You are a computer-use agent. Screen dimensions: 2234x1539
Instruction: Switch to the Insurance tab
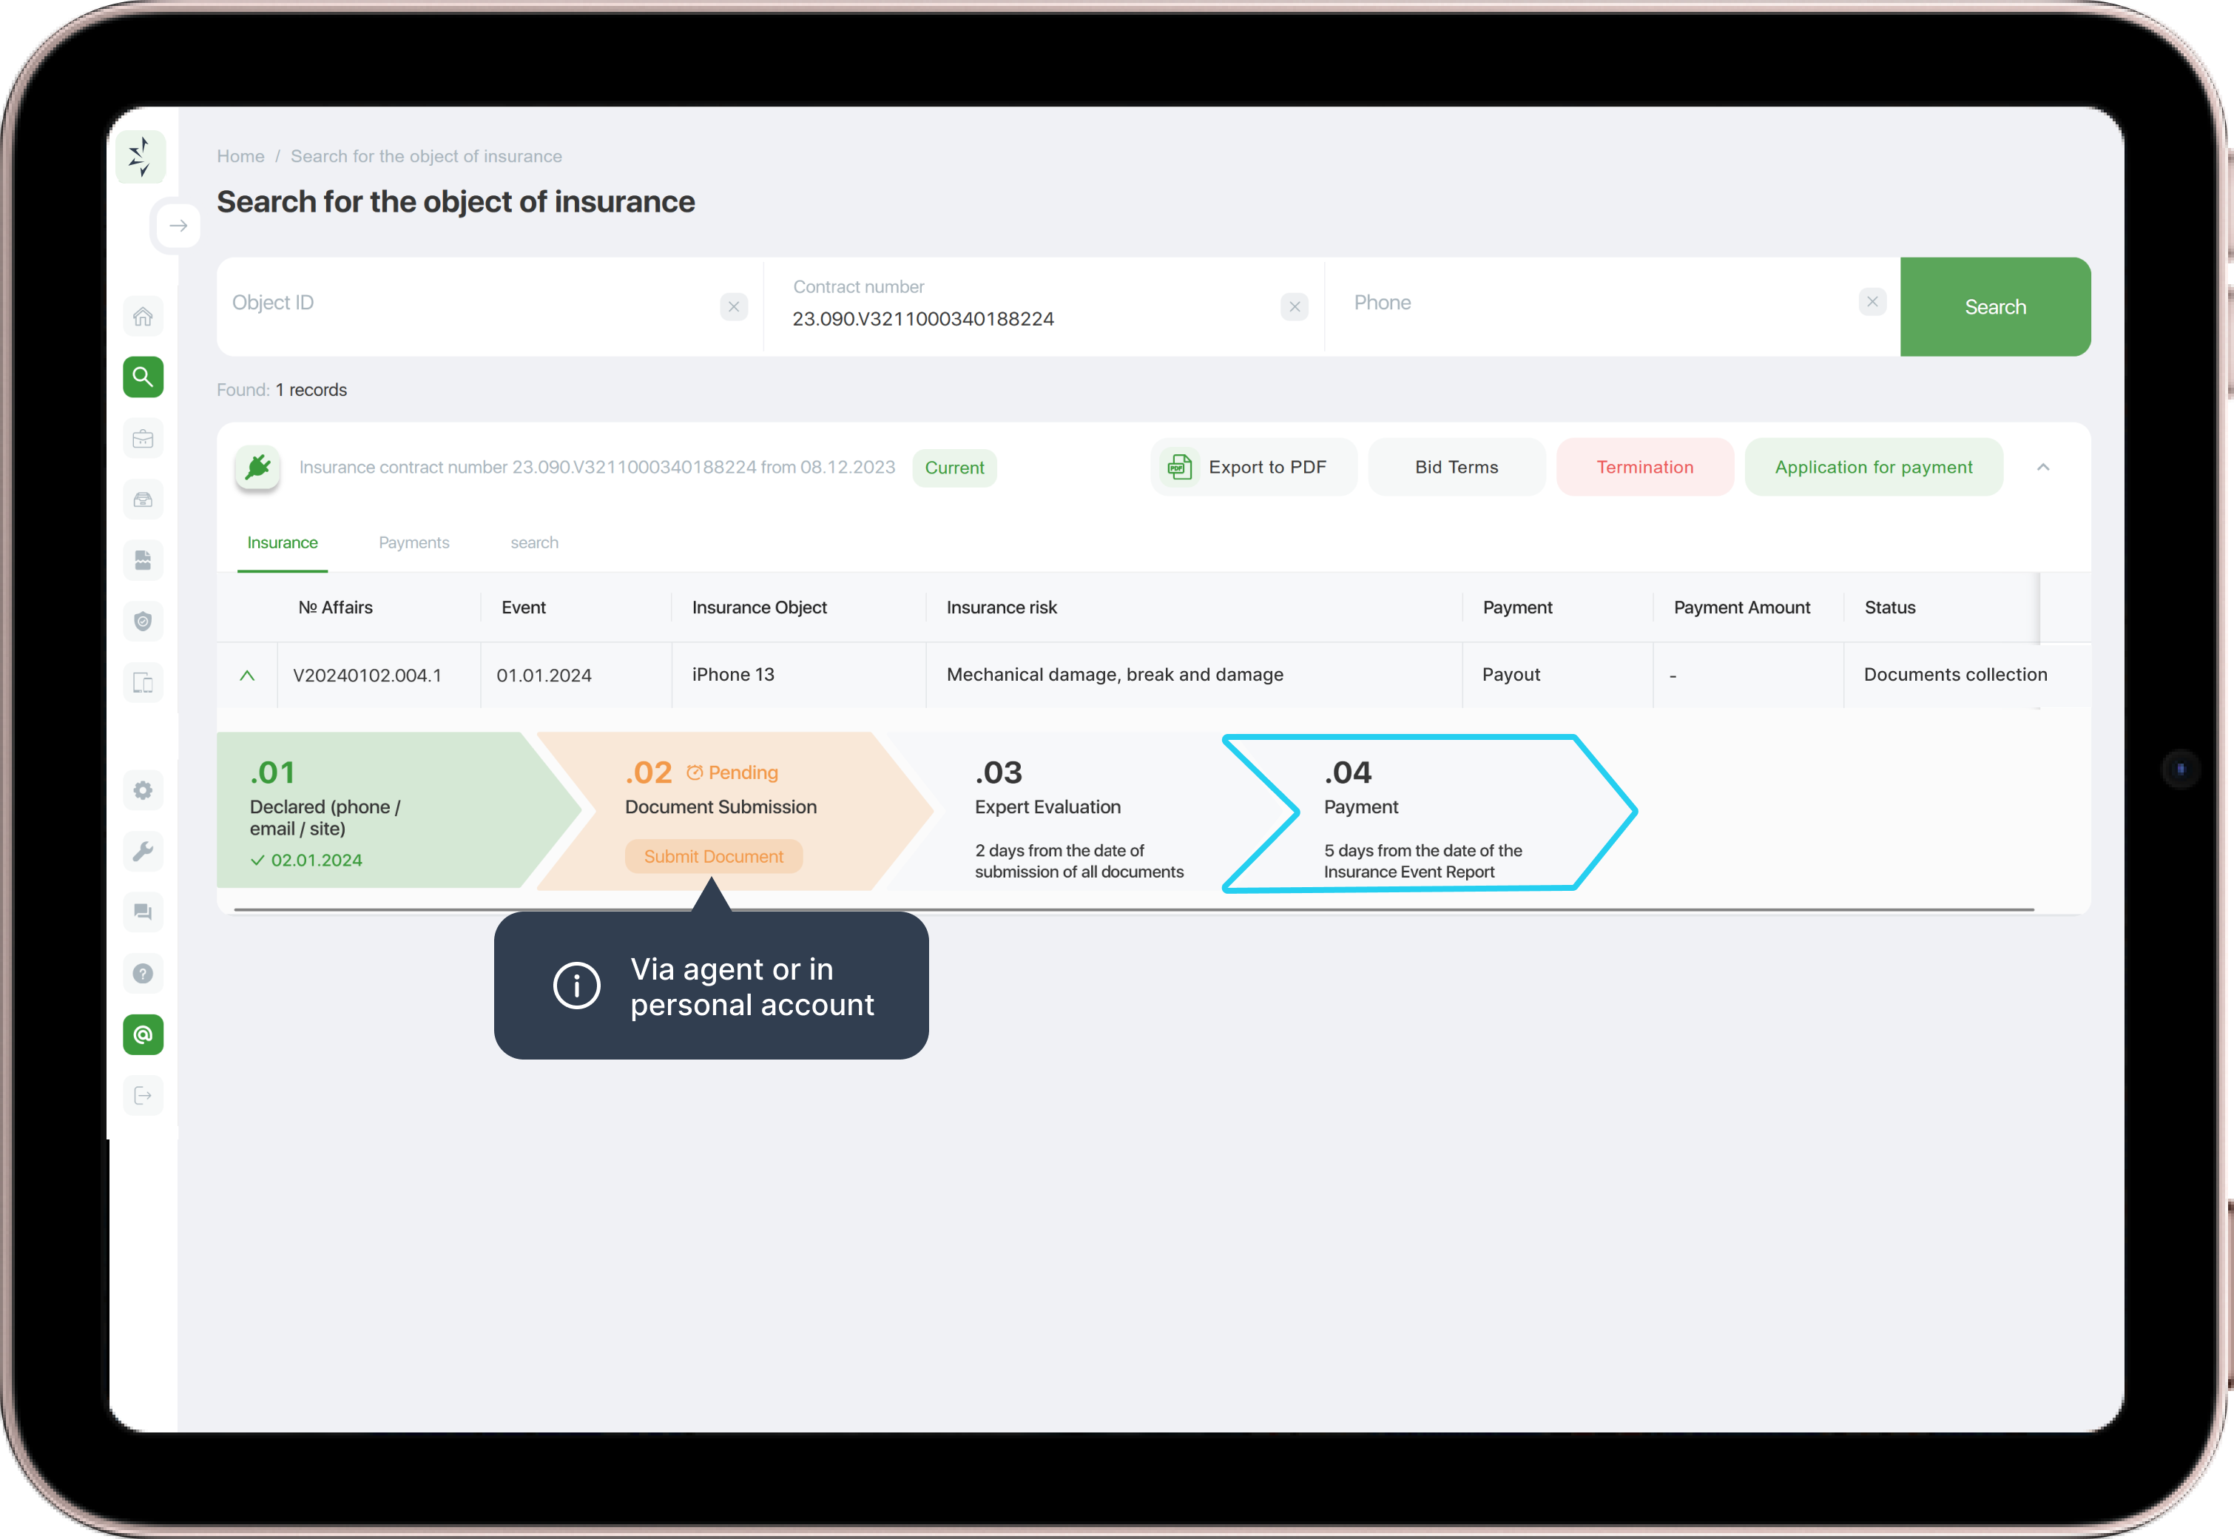coord(283,543)
